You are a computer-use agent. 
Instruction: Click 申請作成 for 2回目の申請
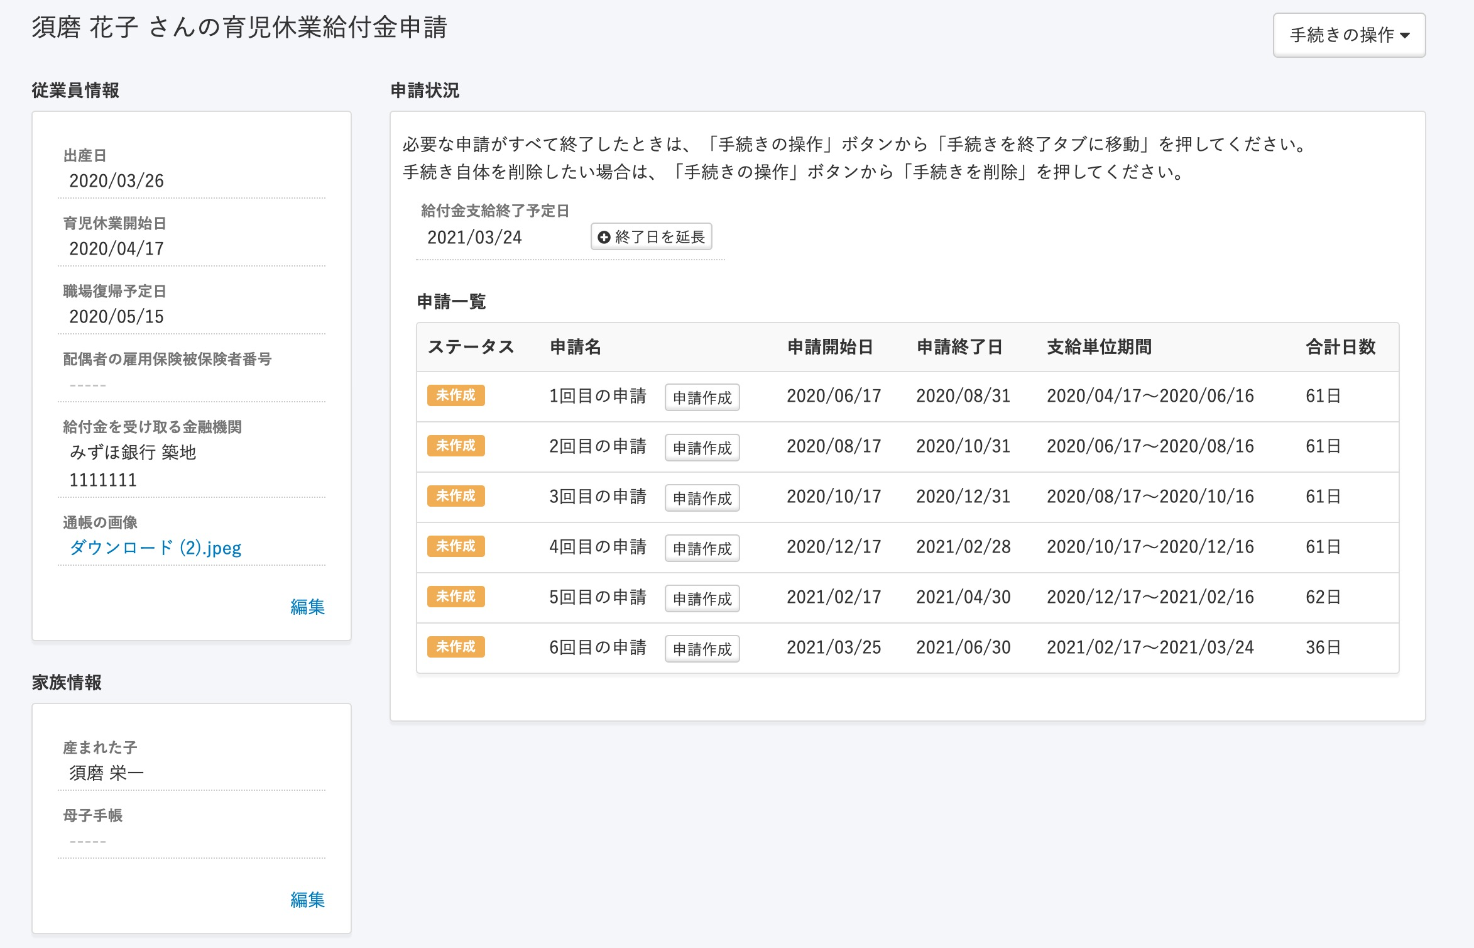[x=702, y=448]
